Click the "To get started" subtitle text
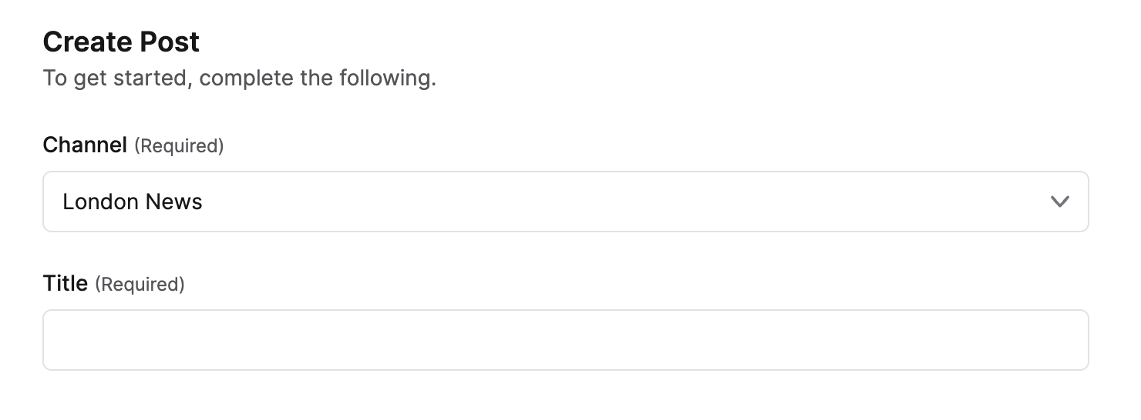Screen dimensions: 1141x420 239,78
